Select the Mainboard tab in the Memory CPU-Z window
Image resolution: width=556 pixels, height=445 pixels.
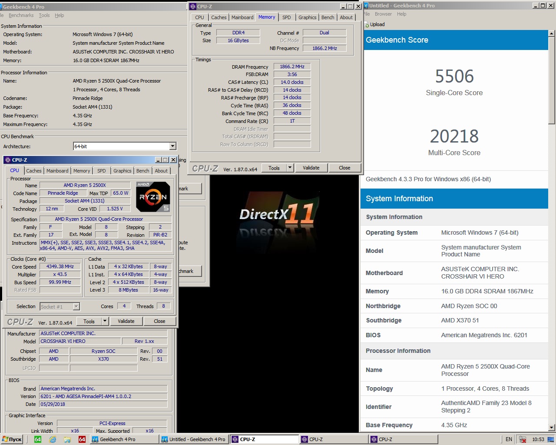[x=242, y=17]
